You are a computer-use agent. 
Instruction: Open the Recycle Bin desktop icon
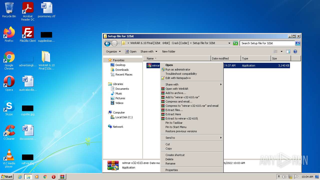[x=9, y=10]
